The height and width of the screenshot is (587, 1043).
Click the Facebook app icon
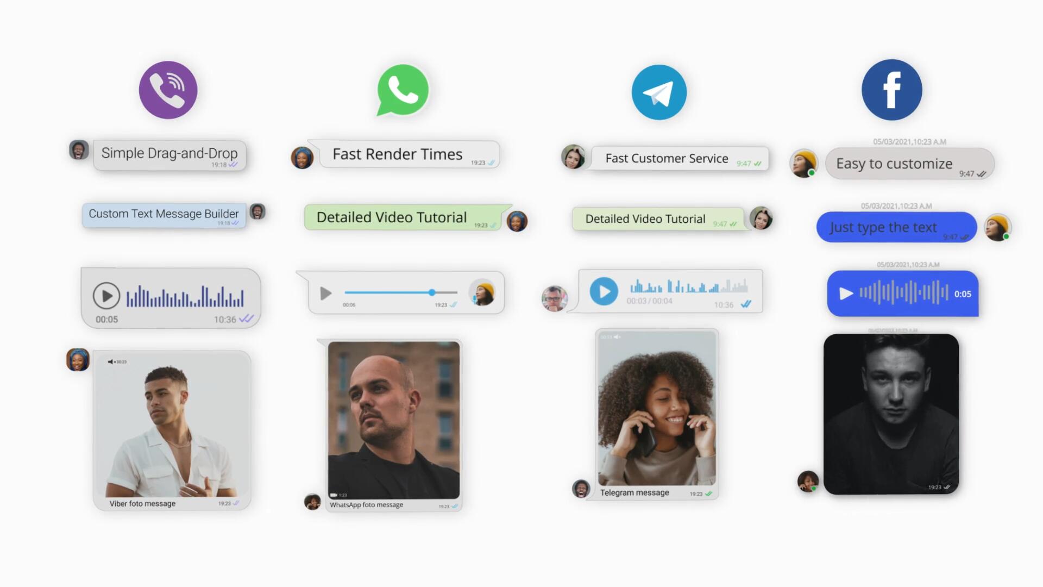[892, 90]
